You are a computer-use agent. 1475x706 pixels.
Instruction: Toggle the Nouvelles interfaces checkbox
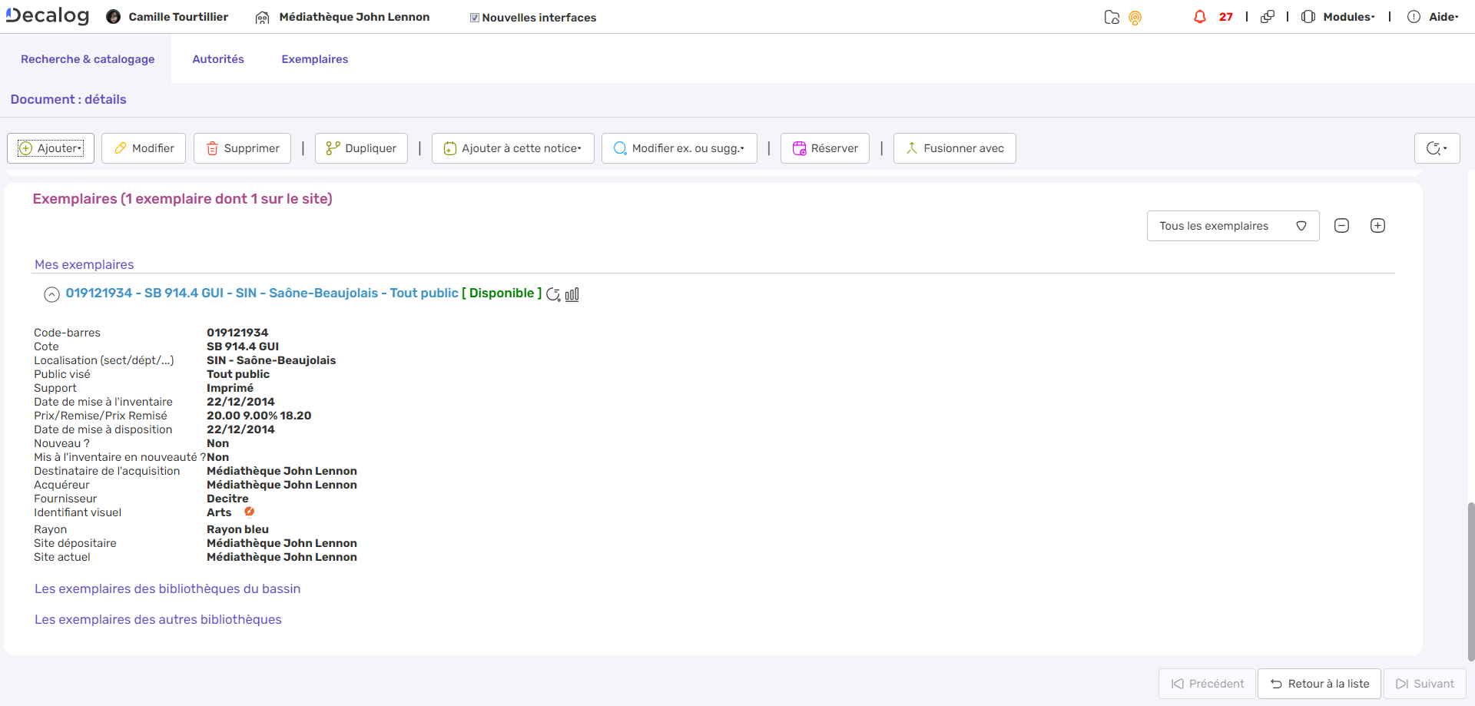pos(475,18)
